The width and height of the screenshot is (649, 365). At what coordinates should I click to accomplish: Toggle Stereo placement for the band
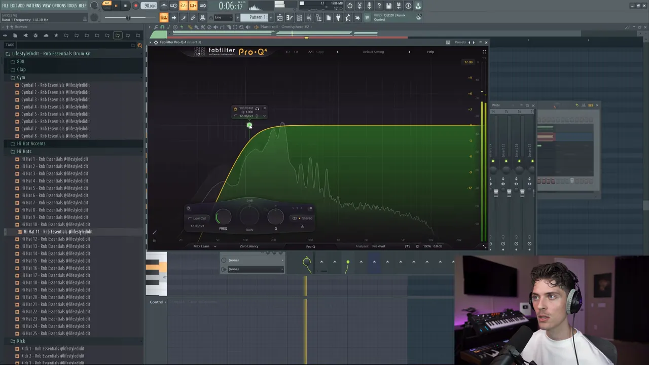307,218
